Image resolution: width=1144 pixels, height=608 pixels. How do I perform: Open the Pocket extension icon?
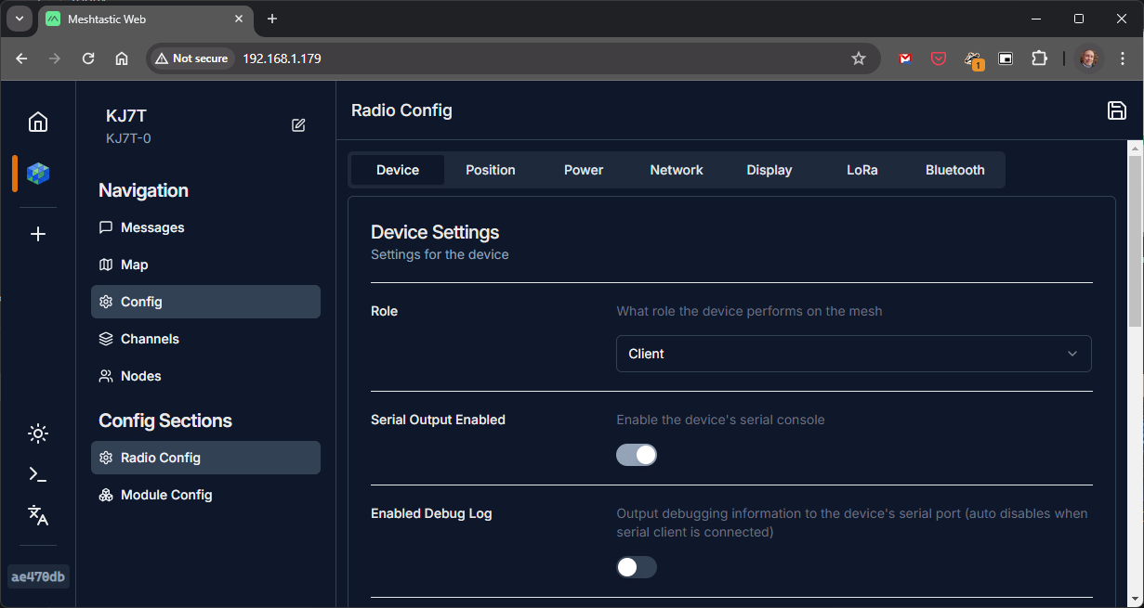coord(939,58)
